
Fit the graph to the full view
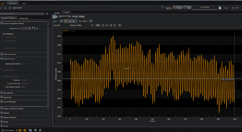(x=107, y=25)
